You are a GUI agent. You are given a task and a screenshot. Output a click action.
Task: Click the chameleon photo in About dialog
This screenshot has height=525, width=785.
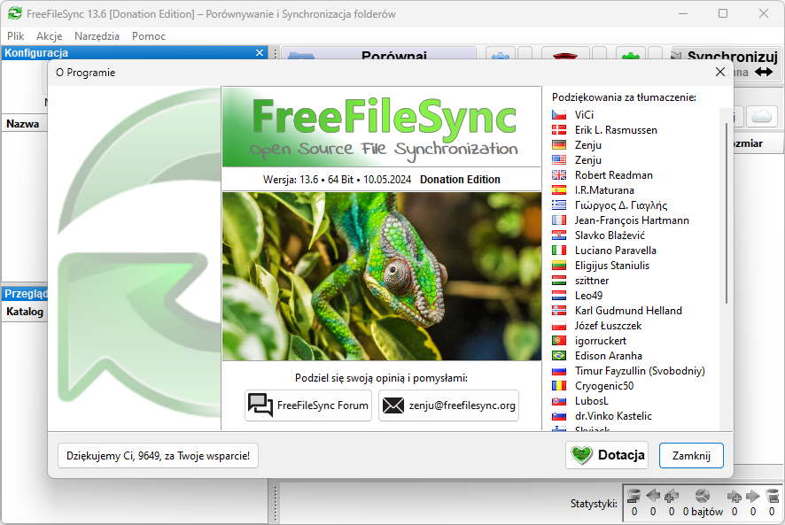382,276
